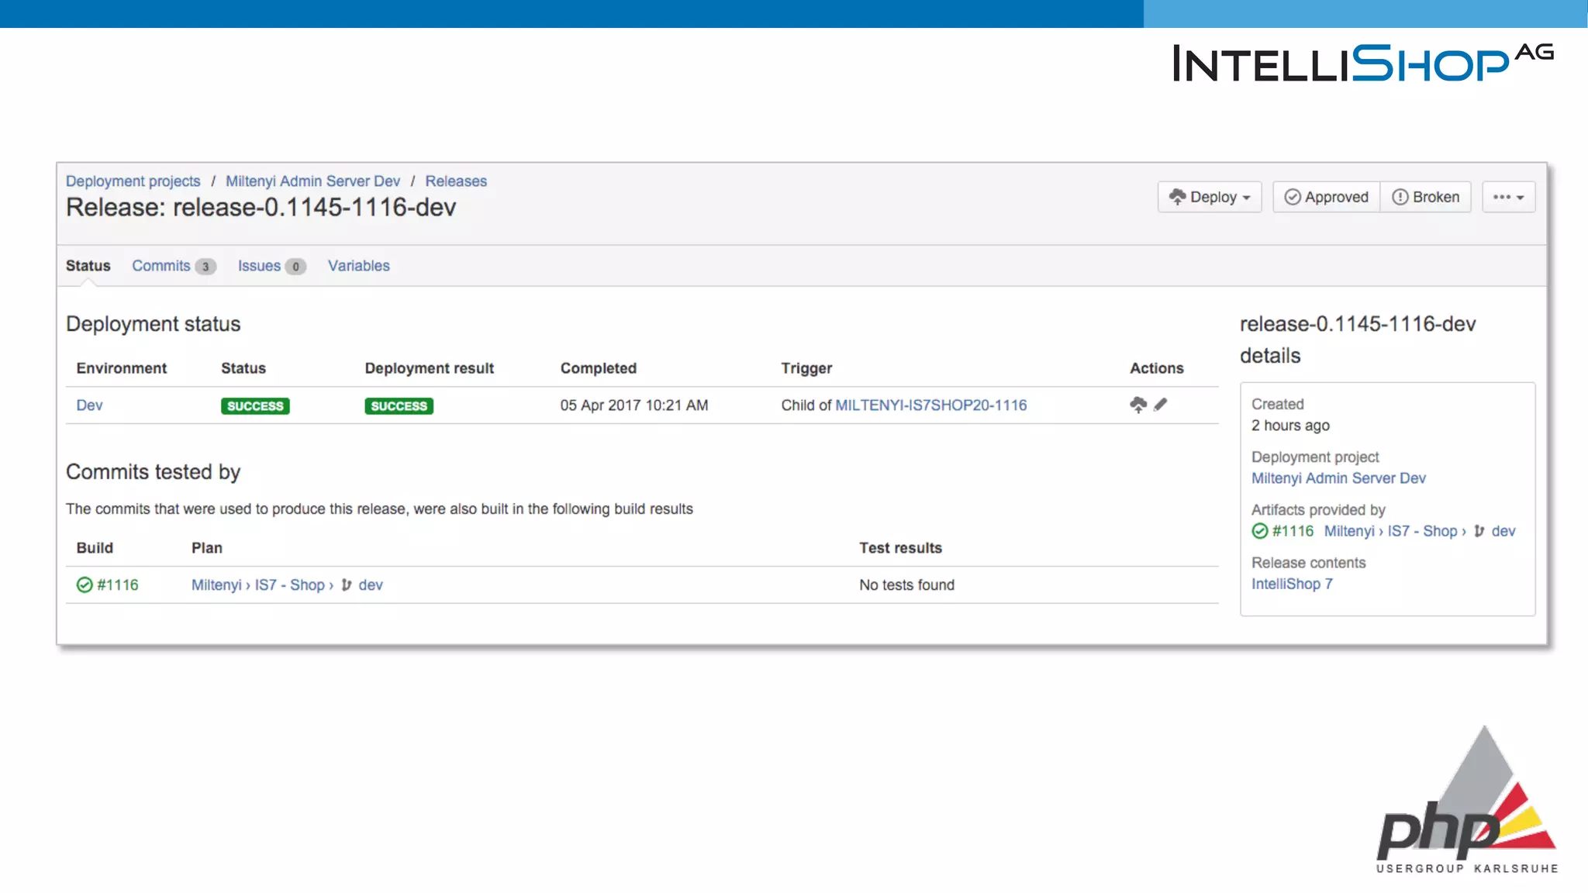Screen dimensions: 1588x893
Task: Click the deploy cloud icon in Actions column
Action: point(1137,405)
